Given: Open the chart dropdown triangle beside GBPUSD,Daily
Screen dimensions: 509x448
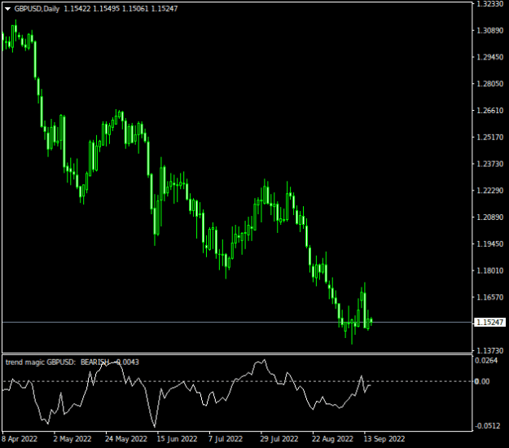Looking at the screenshot, I should pyautogui.click(x=7, y=9).
